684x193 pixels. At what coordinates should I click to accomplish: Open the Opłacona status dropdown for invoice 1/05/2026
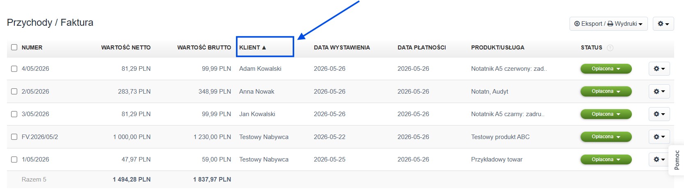tap(606, 159)
